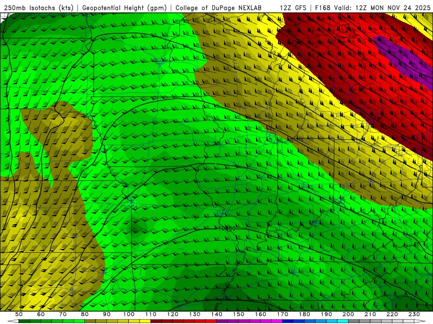Click the "College of DuPage NEXLAB" credit text

[x=219, y=8]
